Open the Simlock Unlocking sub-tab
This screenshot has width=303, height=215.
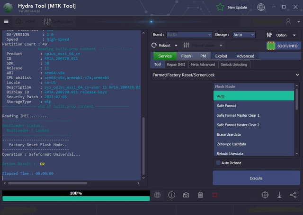click(234, 65)
